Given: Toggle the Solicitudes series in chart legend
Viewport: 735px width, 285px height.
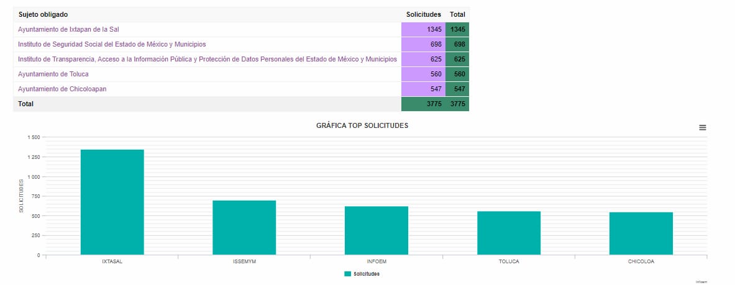Looking at the screenshot, I should click(x=367, y=274).
